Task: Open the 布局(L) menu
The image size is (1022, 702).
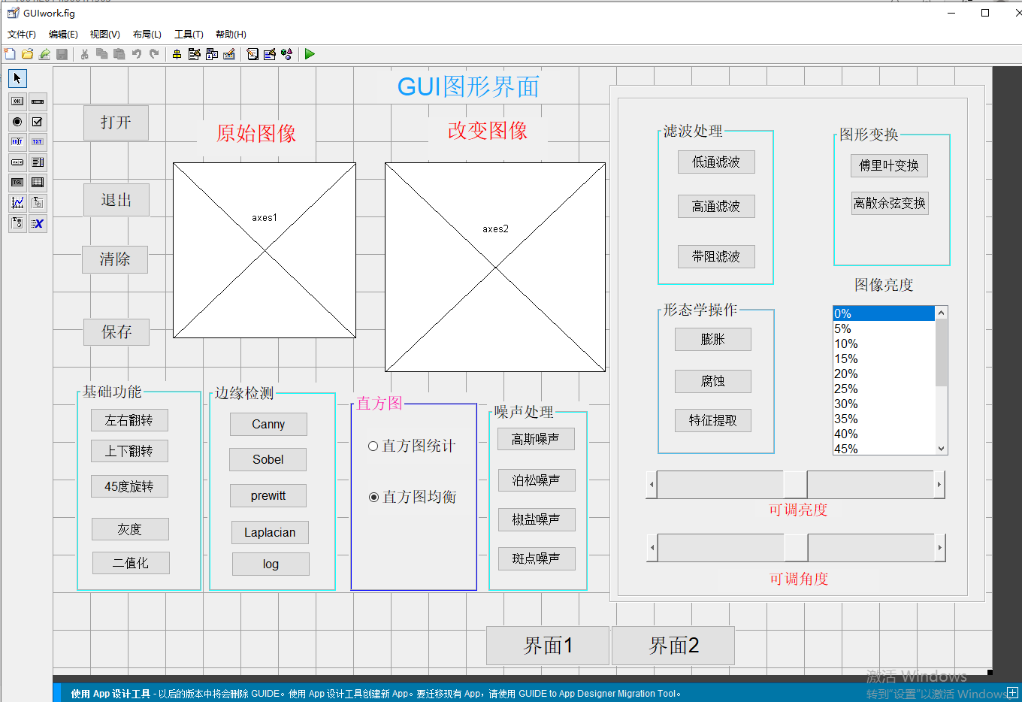Action: [147, 34]
